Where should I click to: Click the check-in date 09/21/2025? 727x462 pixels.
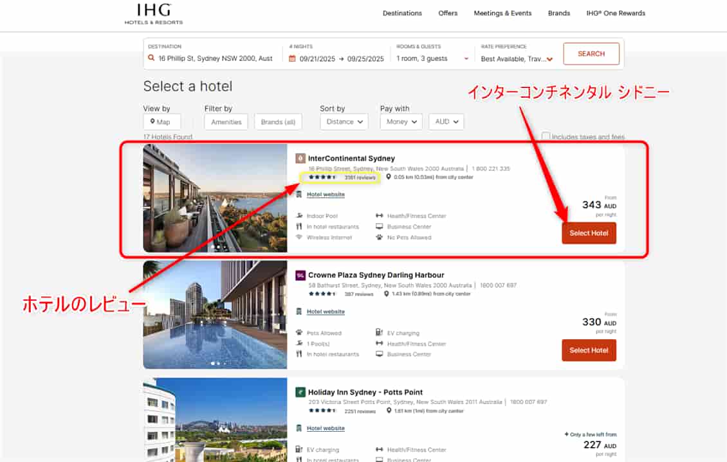tap(317, 58)
